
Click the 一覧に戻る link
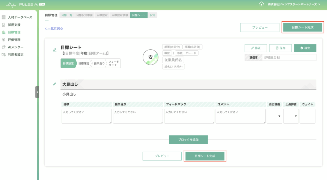tap(54, 28)
